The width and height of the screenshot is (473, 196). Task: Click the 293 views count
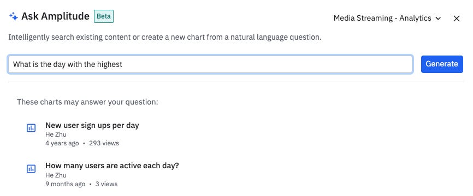pos(104,143)
